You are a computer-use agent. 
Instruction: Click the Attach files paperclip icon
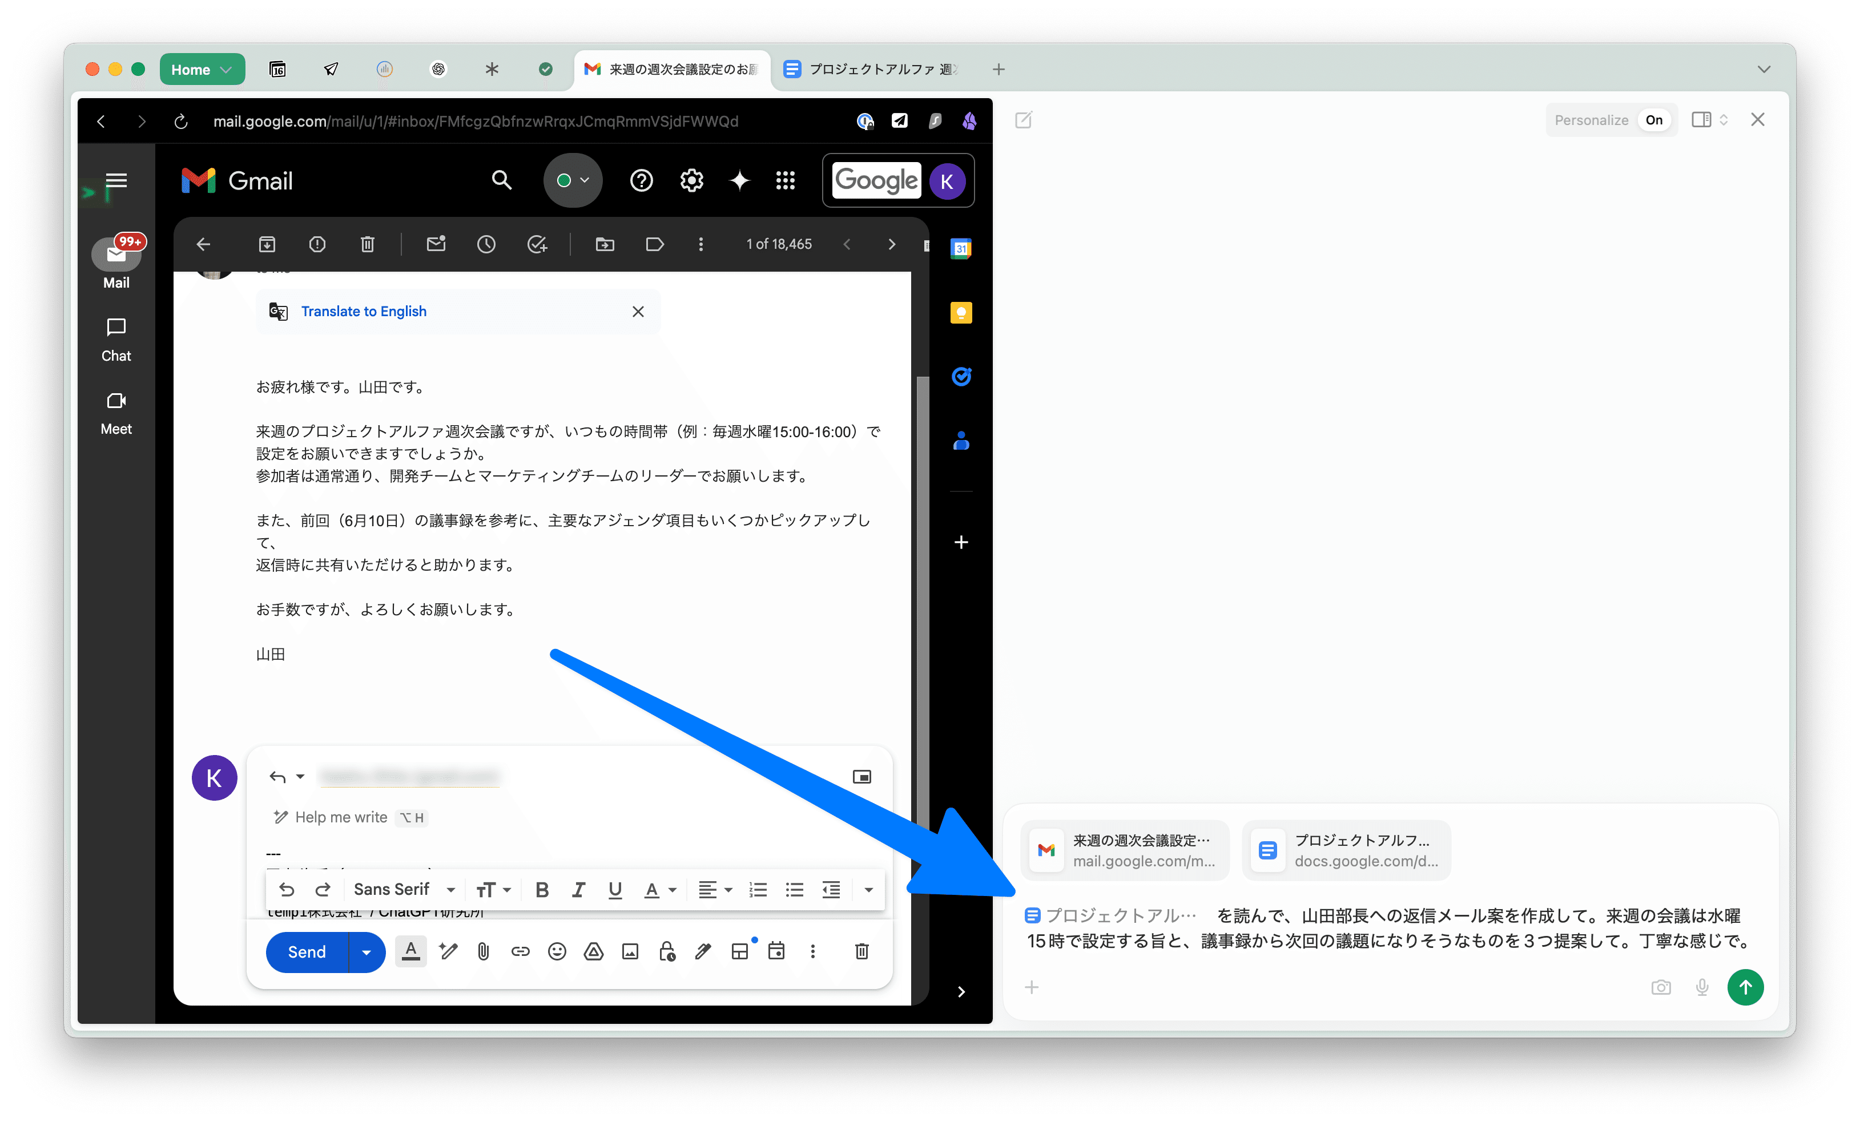(x=483, y=951)
